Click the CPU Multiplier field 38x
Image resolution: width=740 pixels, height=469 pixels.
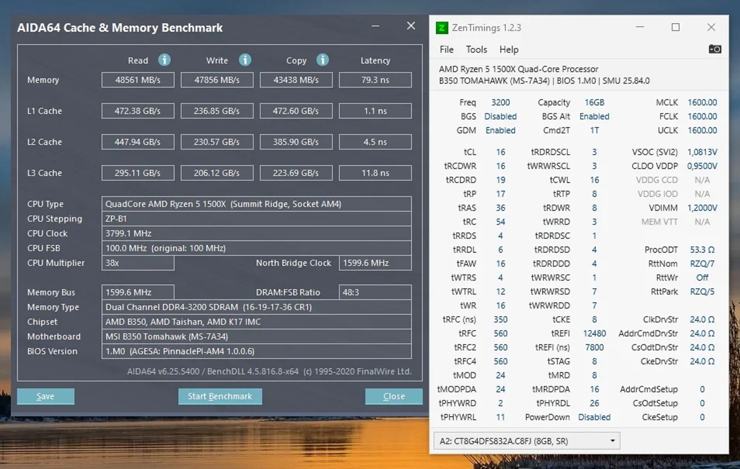138,263
